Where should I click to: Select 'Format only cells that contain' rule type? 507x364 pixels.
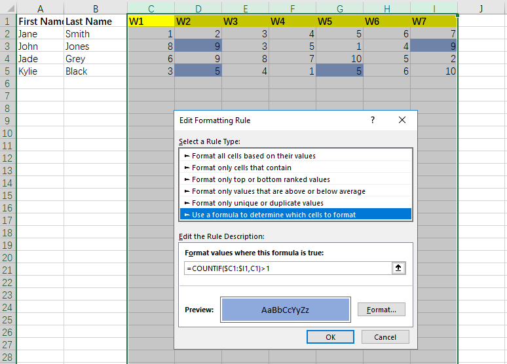coord(295,168)
